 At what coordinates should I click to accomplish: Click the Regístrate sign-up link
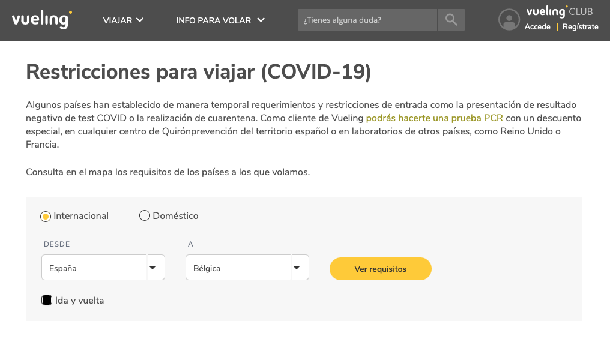(x=580, y=27)
